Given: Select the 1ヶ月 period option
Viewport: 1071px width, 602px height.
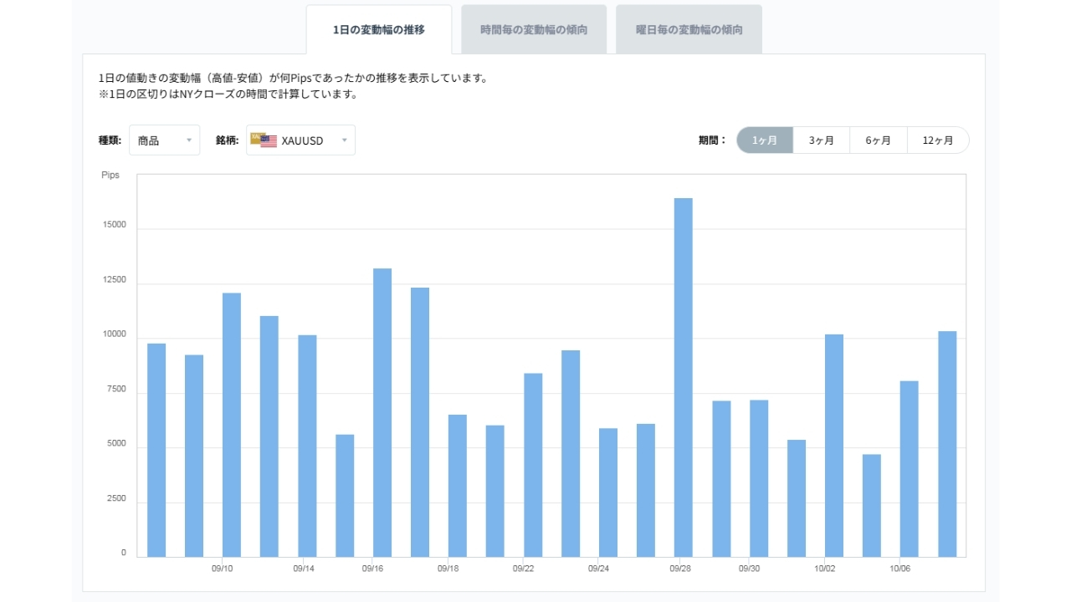Looking at the screenshot, I should 765,140.
